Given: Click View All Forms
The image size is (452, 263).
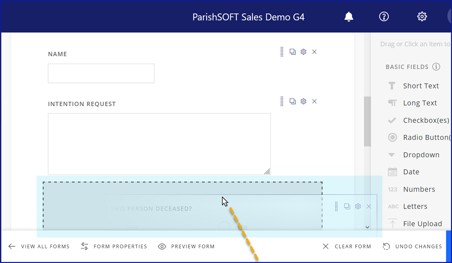Looking at the screenshot, I should tap(39, 246).
